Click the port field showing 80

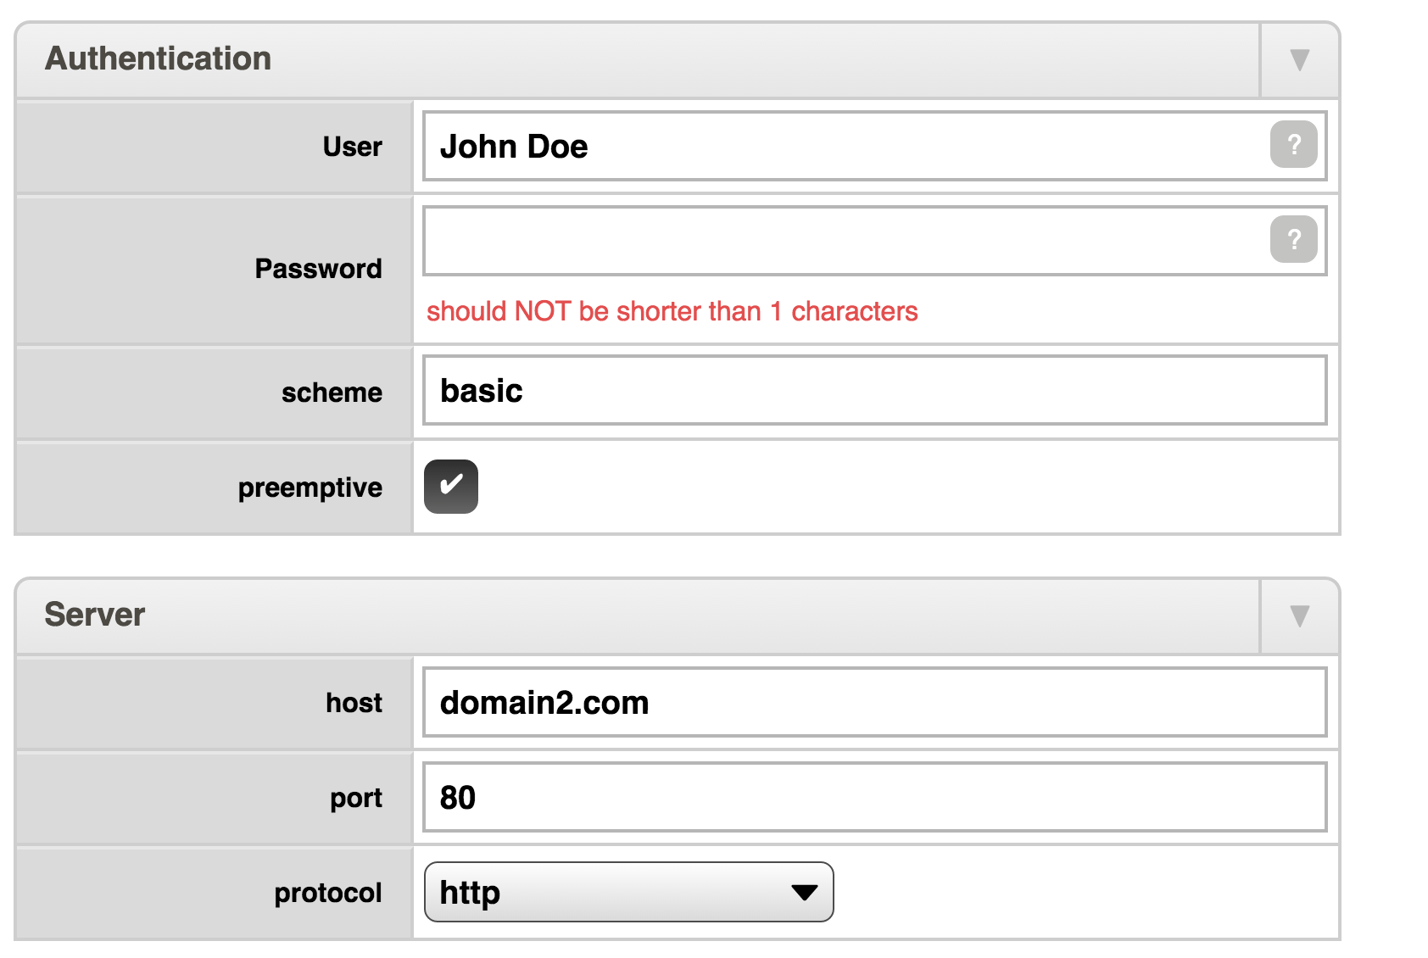point(873,797)
